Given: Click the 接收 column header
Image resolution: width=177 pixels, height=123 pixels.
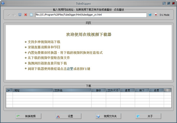Looking at the screenshot, I should [99, 90].
